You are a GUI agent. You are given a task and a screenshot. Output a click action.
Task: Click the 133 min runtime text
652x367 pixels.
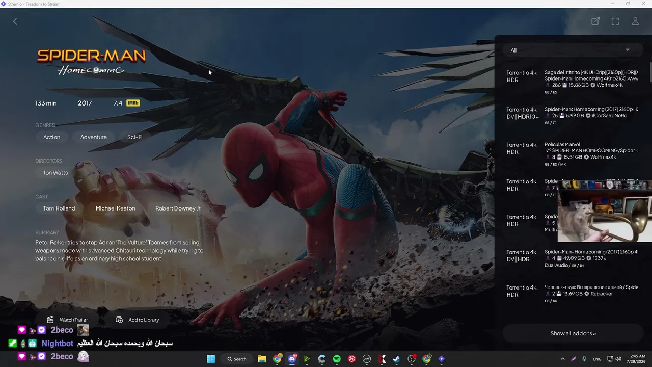(46, 103)
